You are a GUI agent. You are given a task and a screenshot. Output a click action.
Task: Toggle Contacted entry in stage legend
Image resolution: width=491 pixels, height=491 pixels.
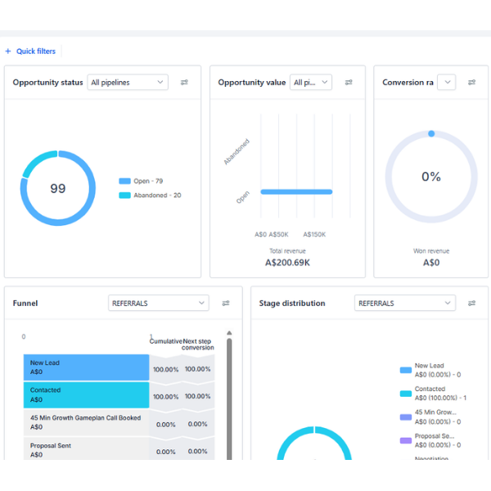(434, 394)
